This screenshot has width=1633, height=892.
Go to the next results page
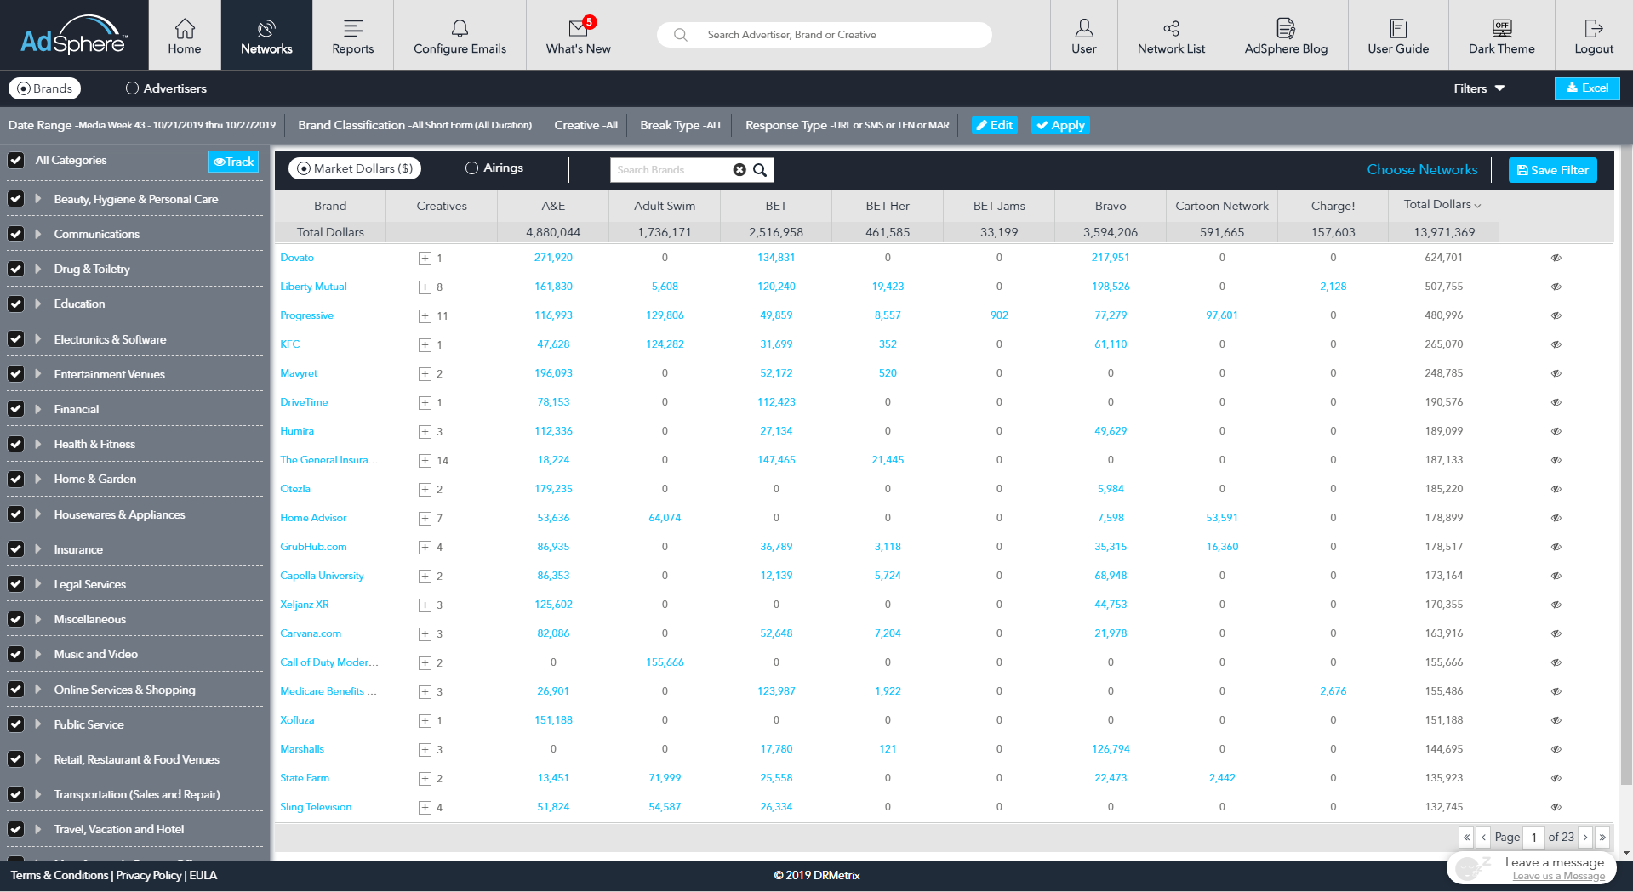(1585, 838)
